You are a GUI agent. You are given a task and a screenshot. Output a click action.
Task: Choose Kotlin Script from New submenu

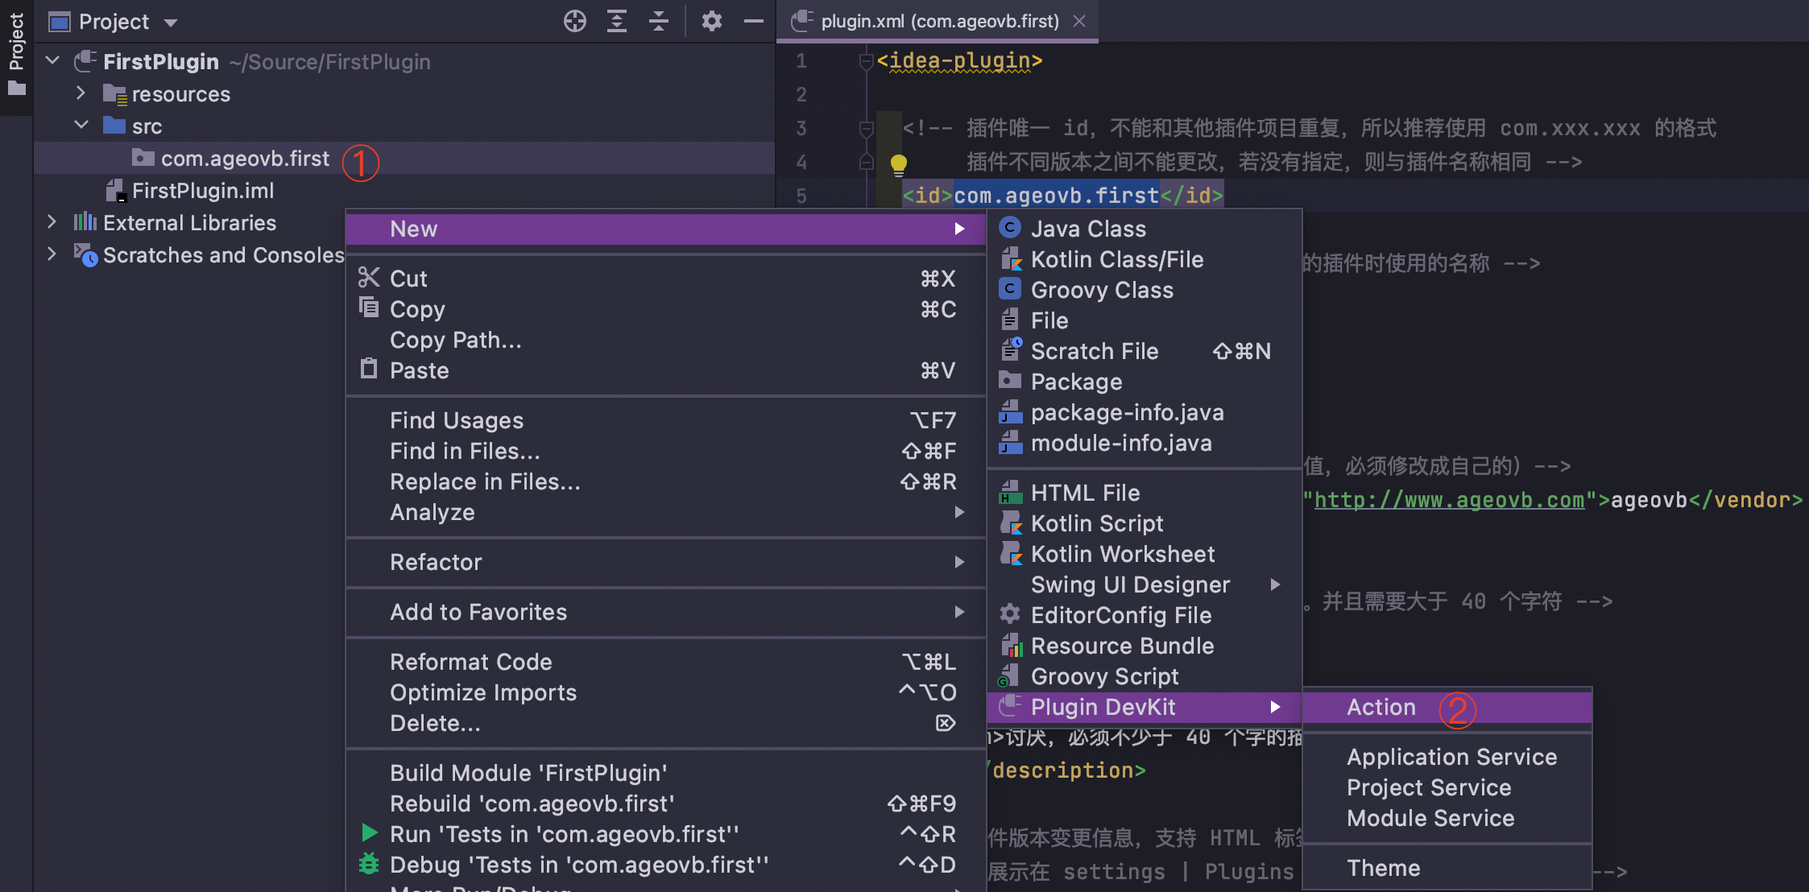(x=1145, y=523)
